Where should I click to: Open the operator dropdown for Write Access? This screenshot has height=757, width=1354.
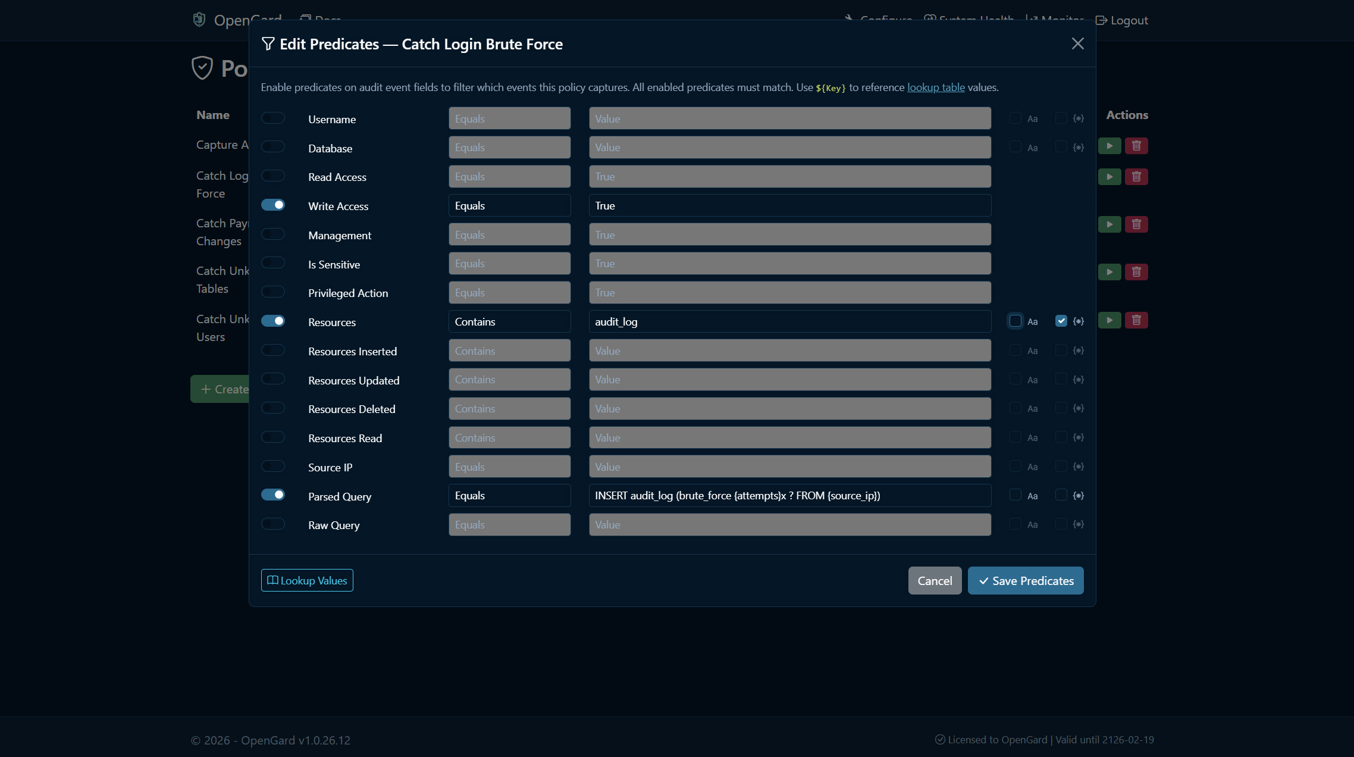(x=509, y=205)
